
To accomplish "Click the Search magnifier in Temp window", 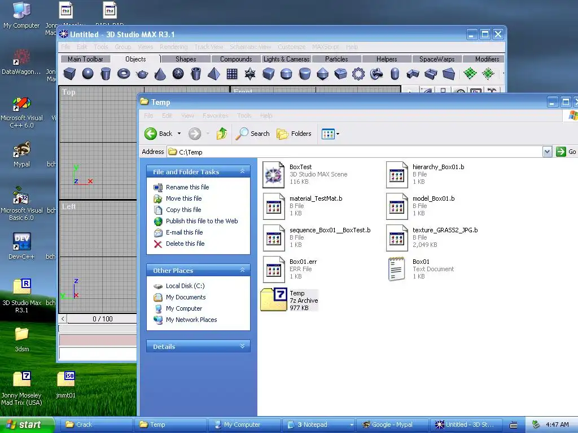I will (x=253, y=133).
